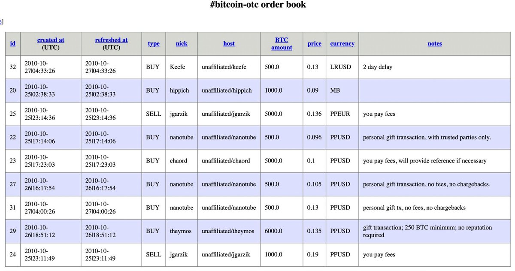Sort orders by host column
The width and height of the screenshot is (515, 271).
[x=229, y=43]
